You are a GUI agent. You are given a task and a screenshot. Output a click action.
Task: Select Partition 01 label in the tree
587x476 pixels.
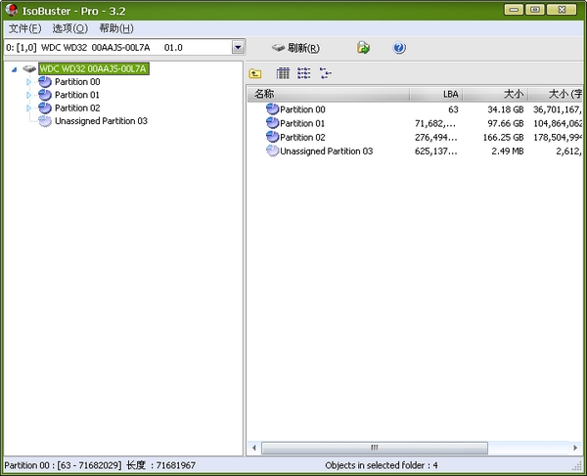point(77,95)
